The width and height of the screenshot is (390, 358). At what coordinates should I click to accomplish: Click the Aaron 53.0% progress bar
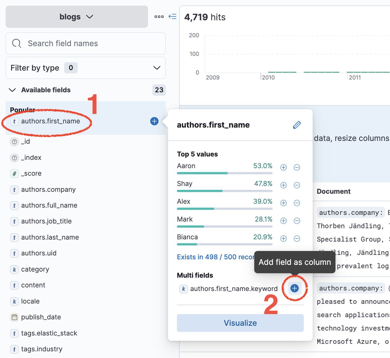click(x=225, y=173)
